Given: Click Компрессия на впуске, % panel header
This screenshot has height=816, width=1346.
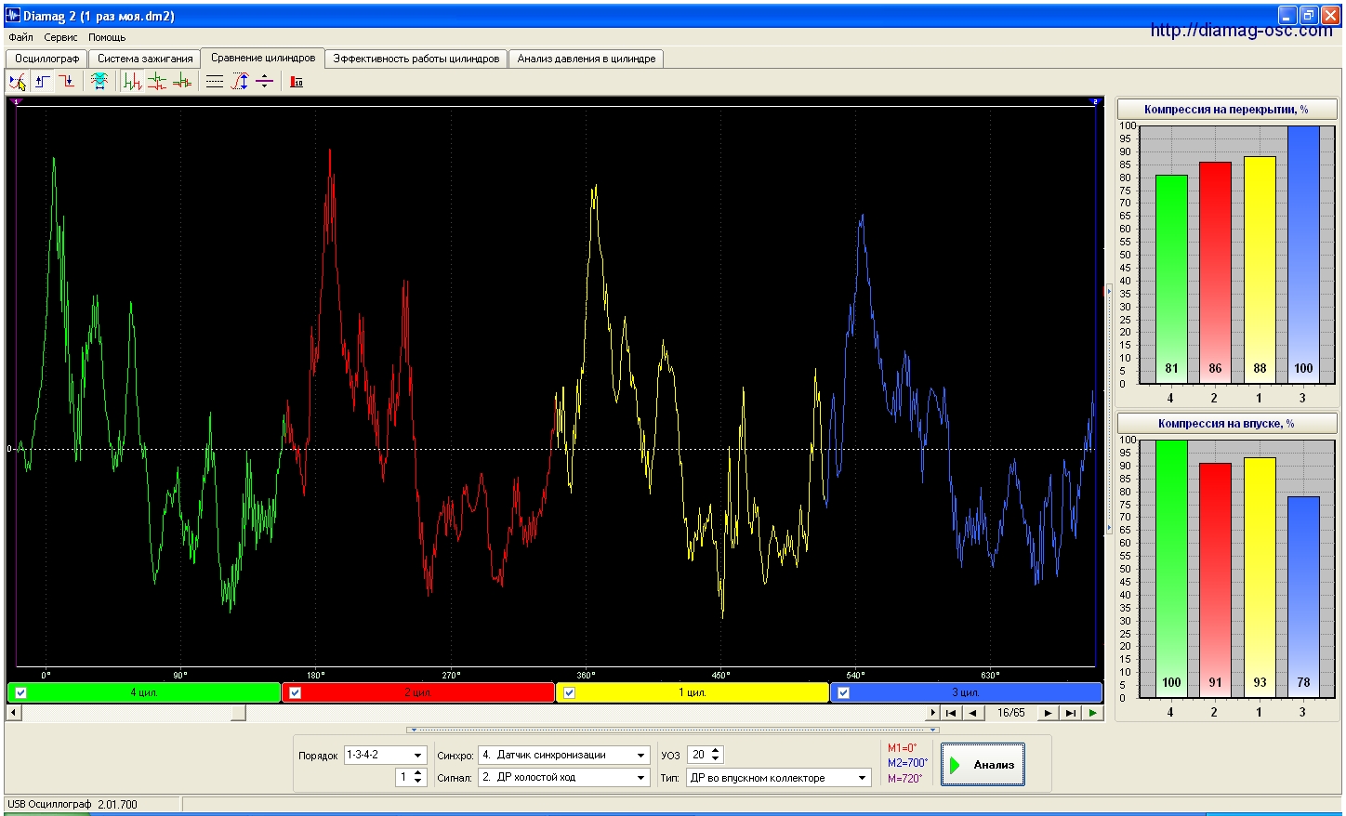Looking at the screenshot, I should tap(1226, 424).
